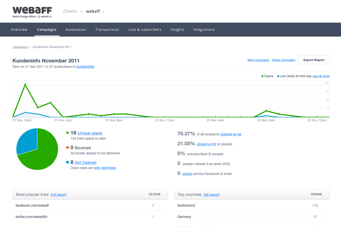Screen dimensions: 341x227
Task: Open the webaff client dropdown
Action: [95, 12]
